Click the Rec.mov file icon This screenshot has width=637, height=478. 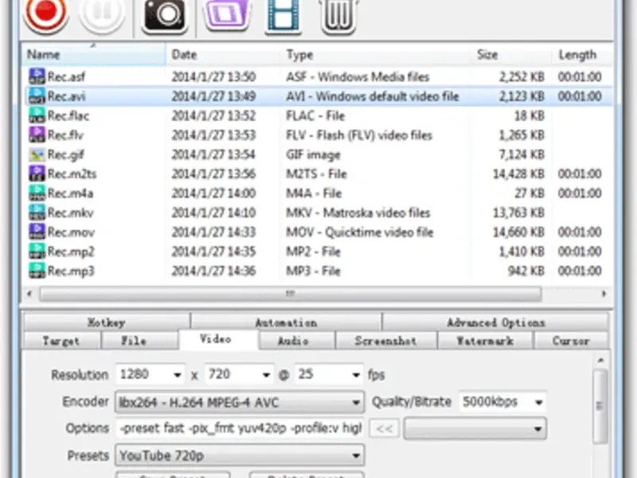click(x=37, y=232)
